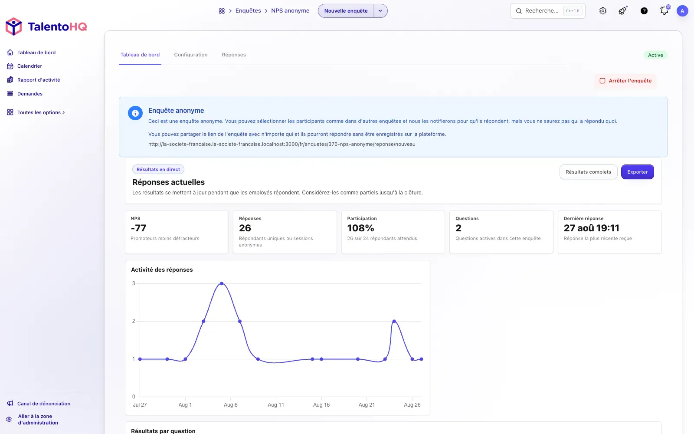The image size is (694, 434).
Task: Go to the administration zone
Action: 38,420
